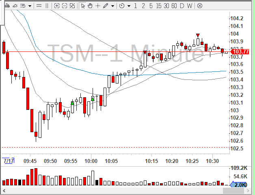Click the fit chart to window icon
The image size is (255, 195).
pyautogui.click(x=72, y=6)
